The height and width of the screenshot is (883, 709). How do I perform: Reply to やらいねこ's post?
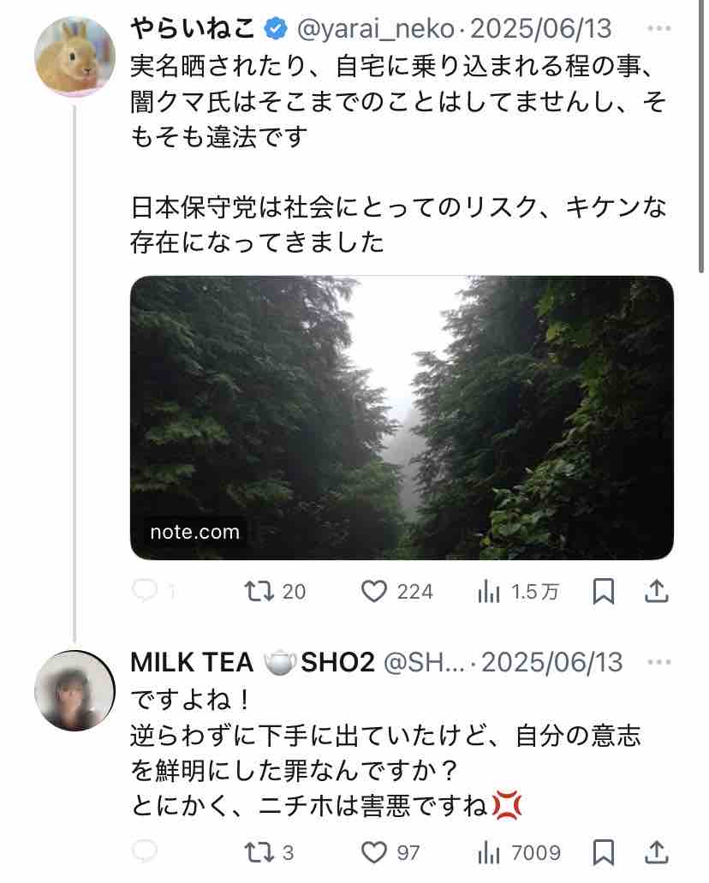[x=146, y=591]
